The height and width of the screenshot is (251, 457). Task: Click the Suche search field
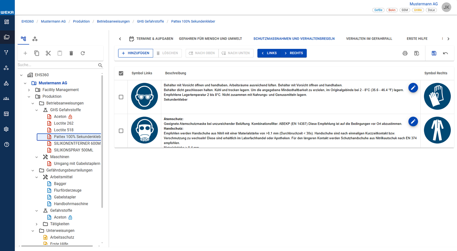pyautogui.click(x=57, y=65)
